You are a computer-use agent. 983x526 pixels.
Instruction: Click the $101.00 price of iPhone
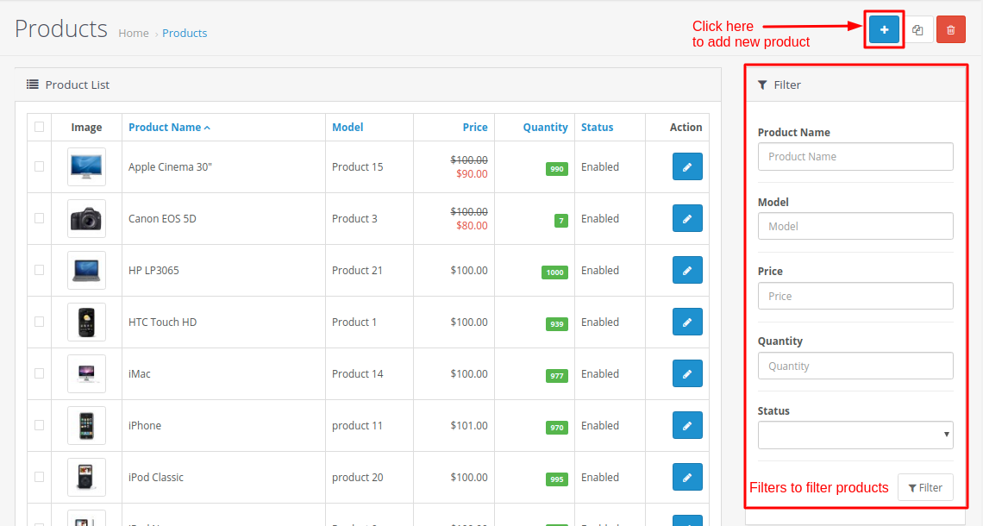click(469, 425)
